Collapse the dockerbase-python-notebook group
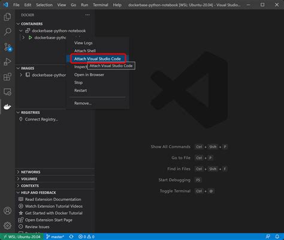Viewport: 284px width, 240px height. coord(21,31)
